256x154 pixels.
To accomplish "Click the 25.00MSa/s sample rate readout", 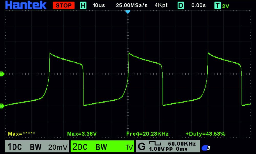I will coord(132,5).
